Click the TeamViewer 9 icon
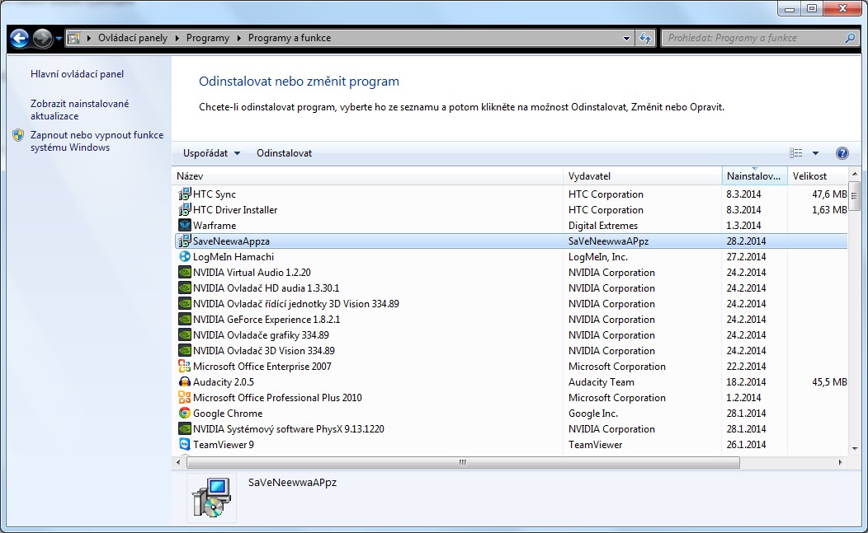The width and height of the screenshot is (868, 533). (x=184, y=445)
